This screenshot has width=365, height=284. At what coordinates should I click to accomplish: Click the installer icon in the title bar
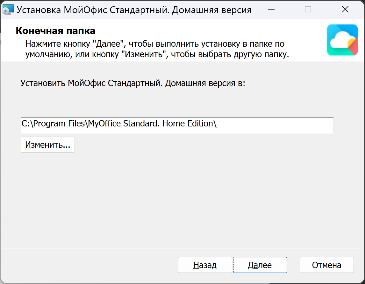(x=8, y=10)
